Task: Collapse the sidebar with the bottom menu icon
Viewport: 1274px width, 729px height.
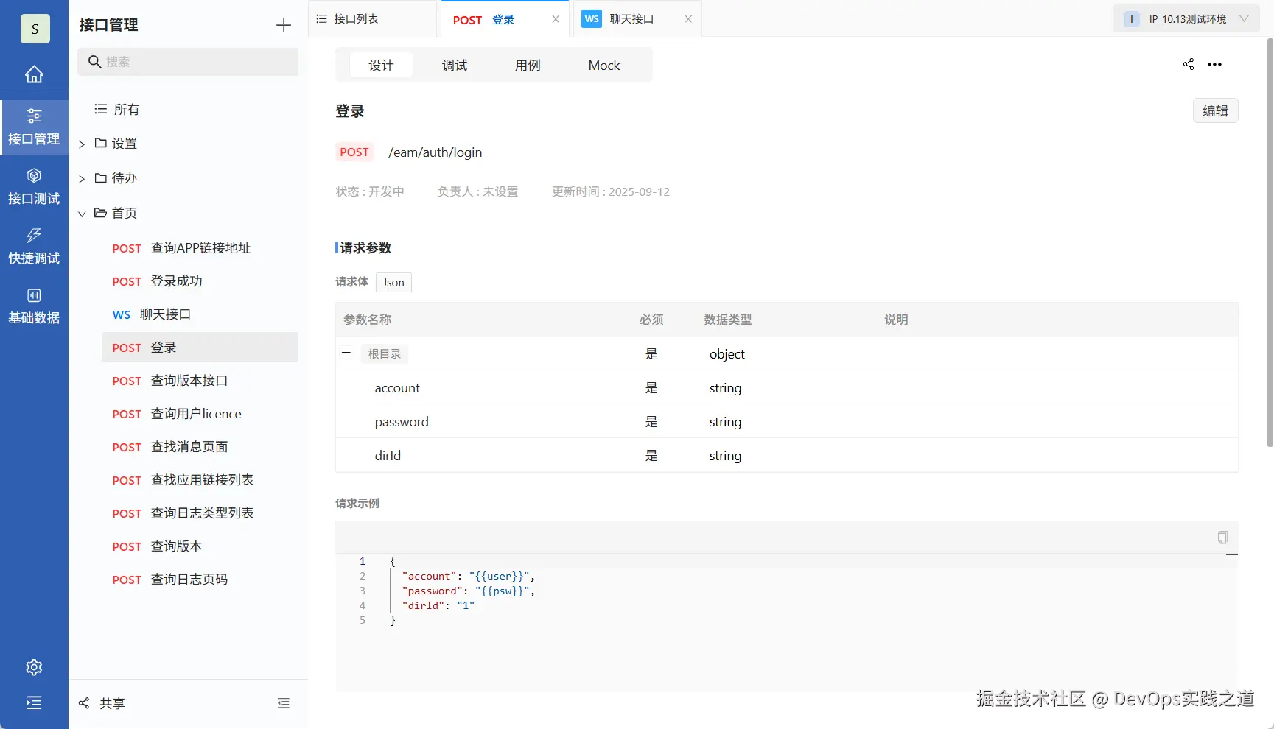Action: pyautogui.click(x=34, y=702)
